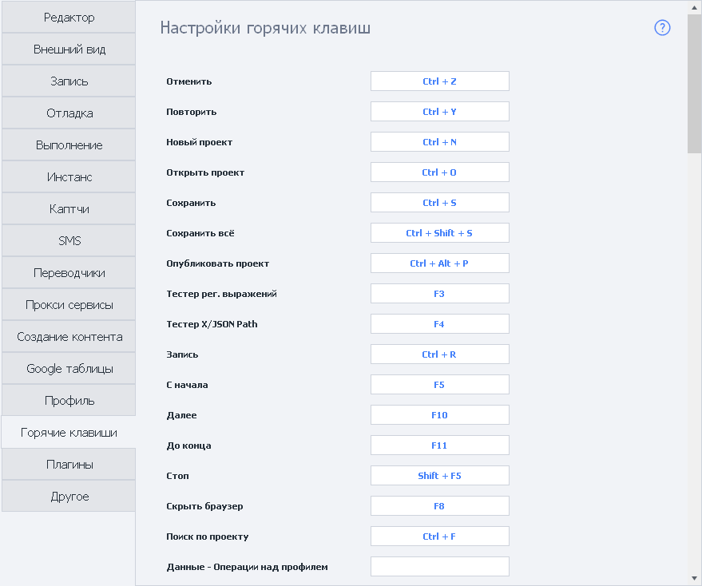This screenshot has width=702, height=586.
Task: Open the Google таблицы tab
Action: [69, 369]
